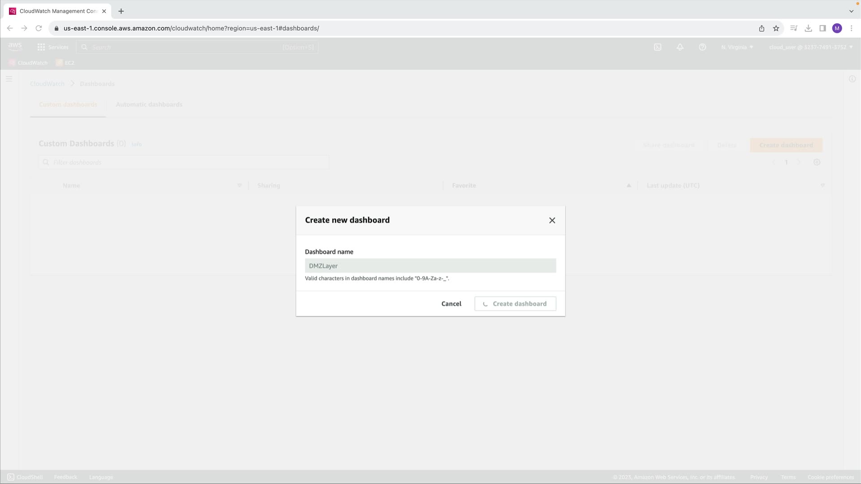Switch to the Automatic dashboards tab
Viewport: 861px width, 484px height.
click(149, 104)
